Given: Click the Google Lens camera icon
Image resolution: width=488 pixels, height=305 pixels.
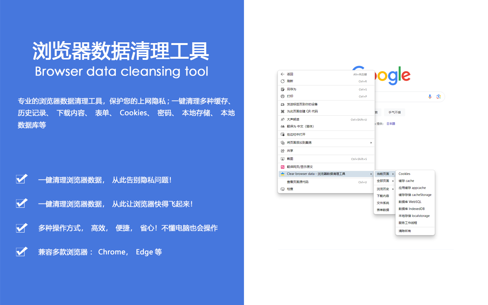Looking at the screenshot, I should tap(439, 97).
